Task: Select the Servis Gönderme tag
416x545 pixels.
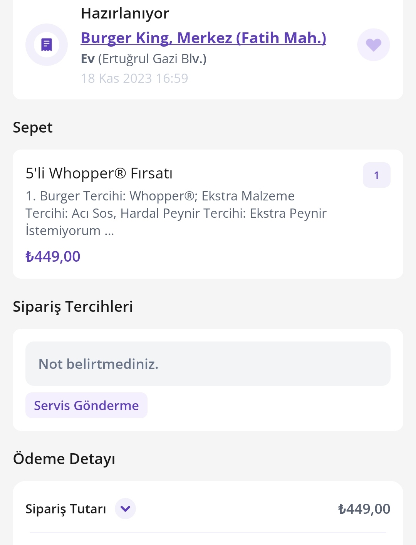Action: coord(86,405)
